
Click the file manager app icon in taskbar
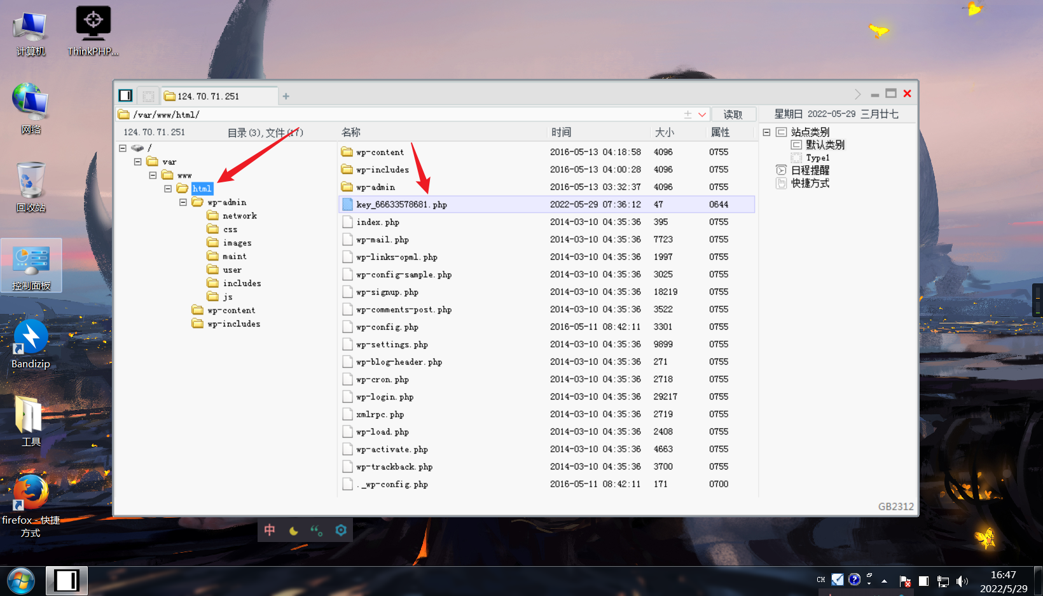point(66,581)
